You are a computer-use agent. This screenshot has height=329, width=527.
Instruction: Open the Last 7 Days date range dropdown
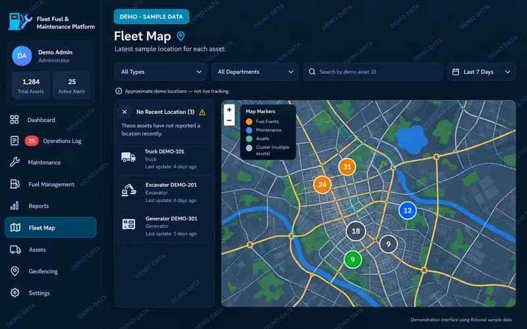tap(482, 72)
